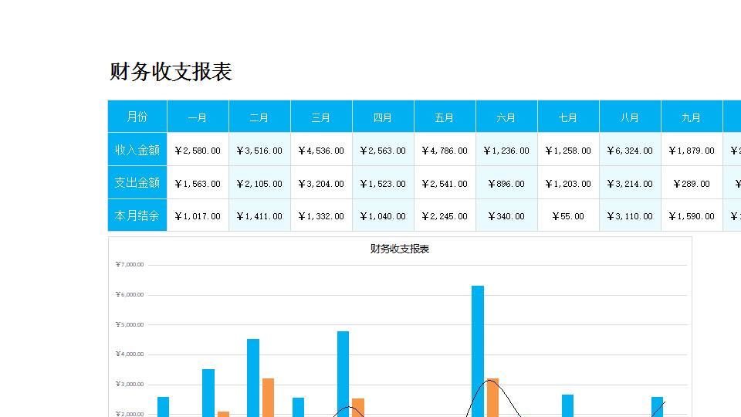Select expense cell ¥1,523.00
The width and height of the screenshot is (741, 417).
pyautogui.click(x=384, y=182)
